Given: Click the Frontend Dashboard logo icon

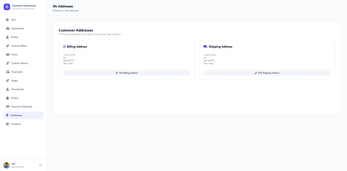Looking at the screenshot, I should click(7, 7).
